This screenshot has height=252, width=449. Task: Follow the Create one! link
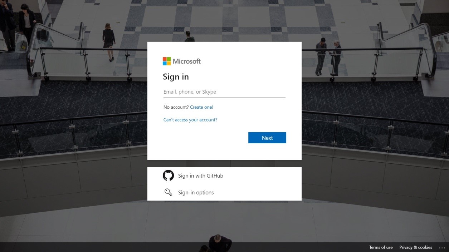pyautogui.click(x=201, y=107)
